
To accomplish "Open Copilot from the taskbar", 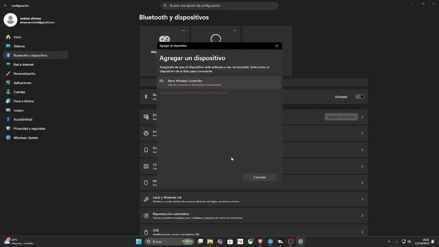I will [220, 242].
